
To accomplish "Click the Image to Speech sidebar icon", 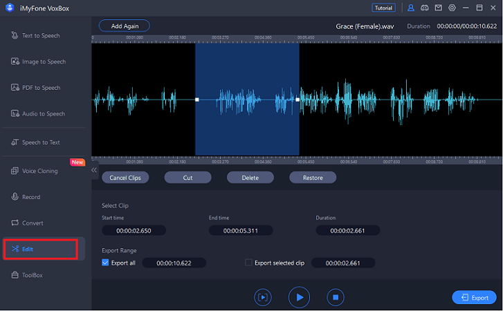I will click(15, 62).
